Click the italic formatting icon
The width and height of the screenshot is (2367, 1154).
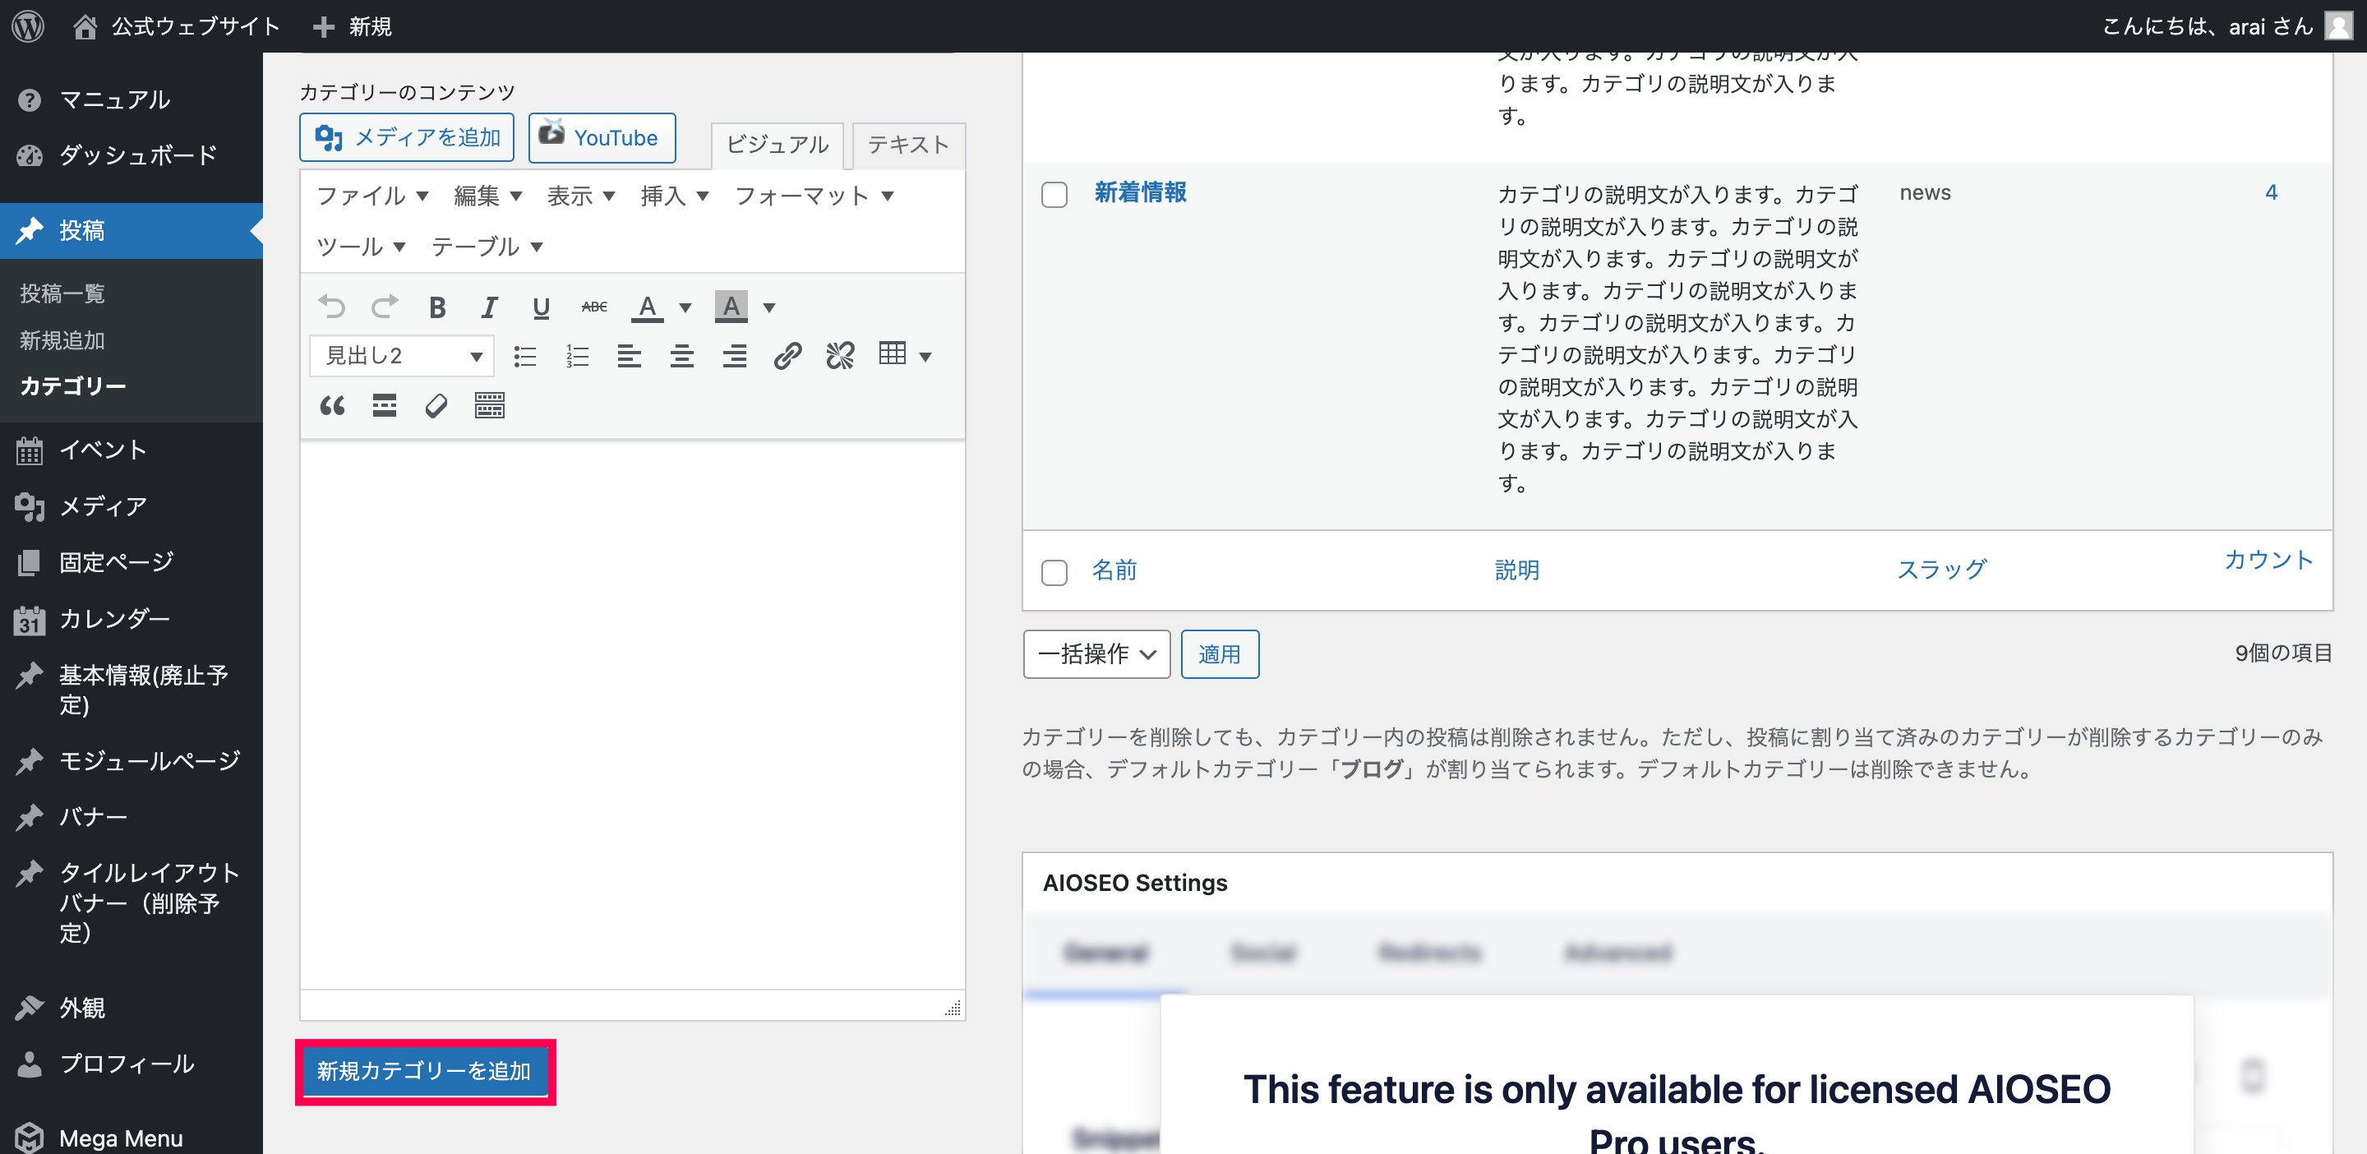(489, 307)
